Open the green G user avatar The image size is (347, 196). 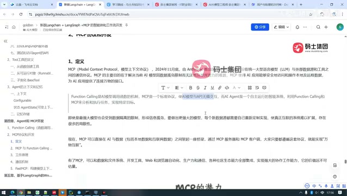[340, 27]
